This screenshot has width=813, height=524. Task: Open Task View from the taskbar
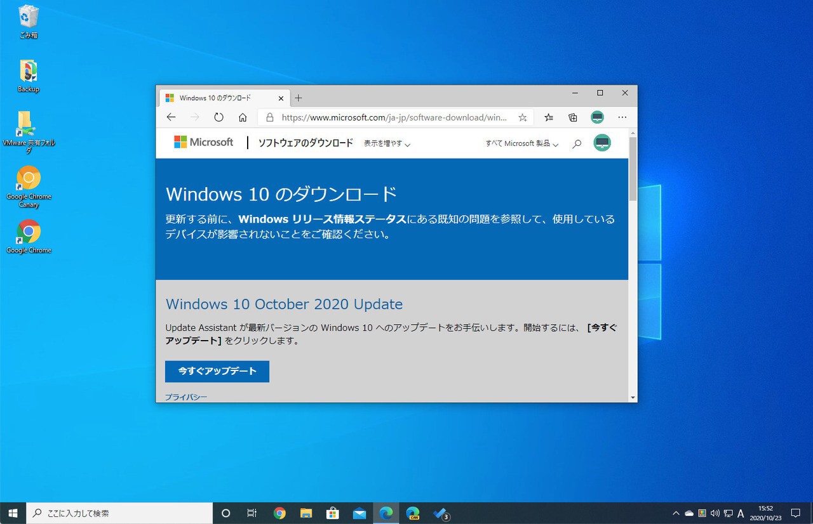(252, 513)
